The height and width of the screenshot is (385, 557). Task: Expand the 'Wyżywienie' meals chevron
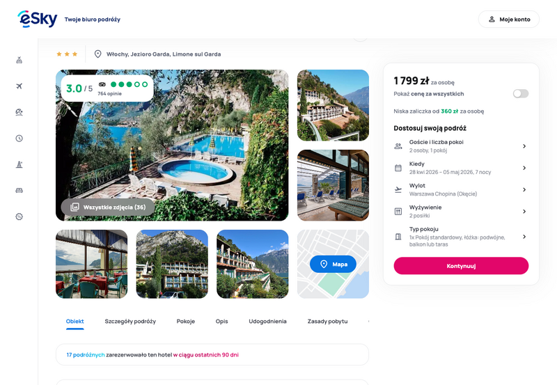pyautogui.click(x=524, y=212)
